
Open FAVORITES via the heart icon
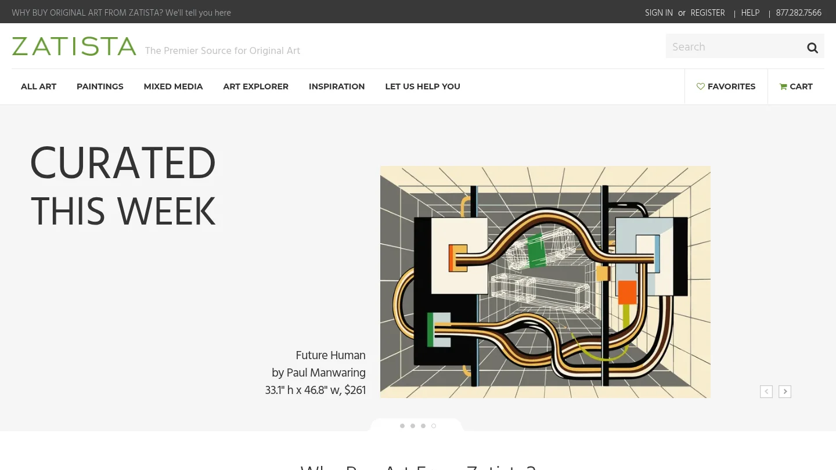pos(701,86)
